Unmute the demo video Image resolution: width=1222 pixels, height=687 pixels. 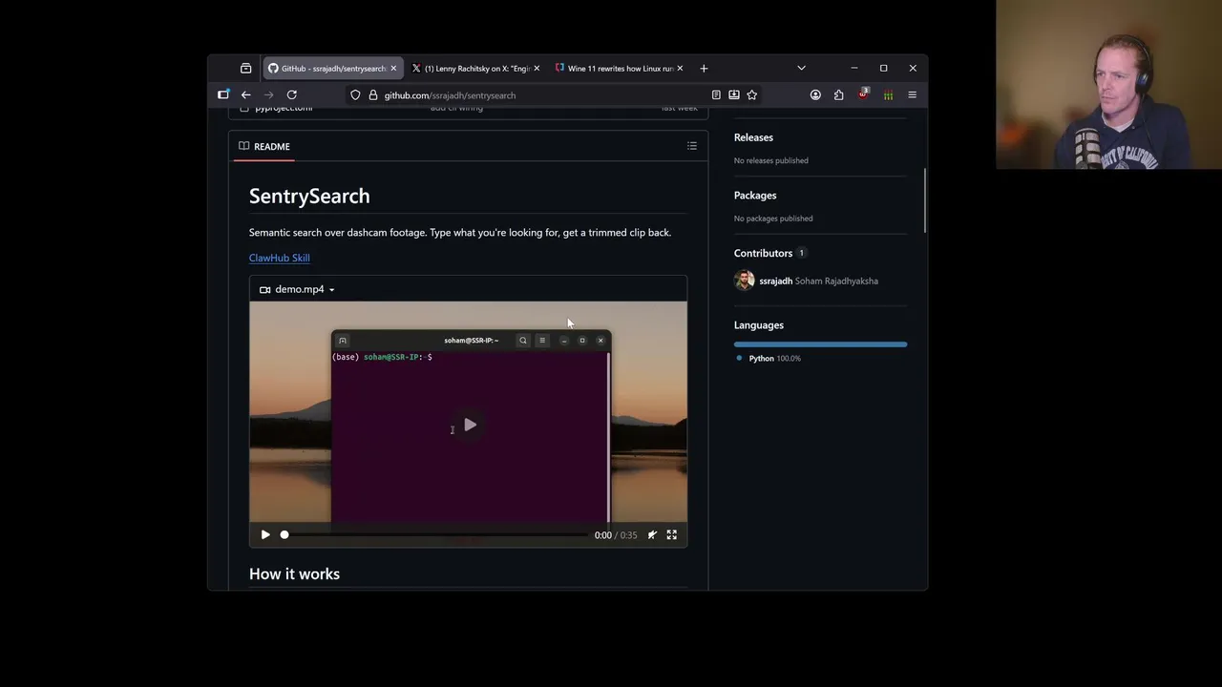pyautogui.click(x=652, y=535)
